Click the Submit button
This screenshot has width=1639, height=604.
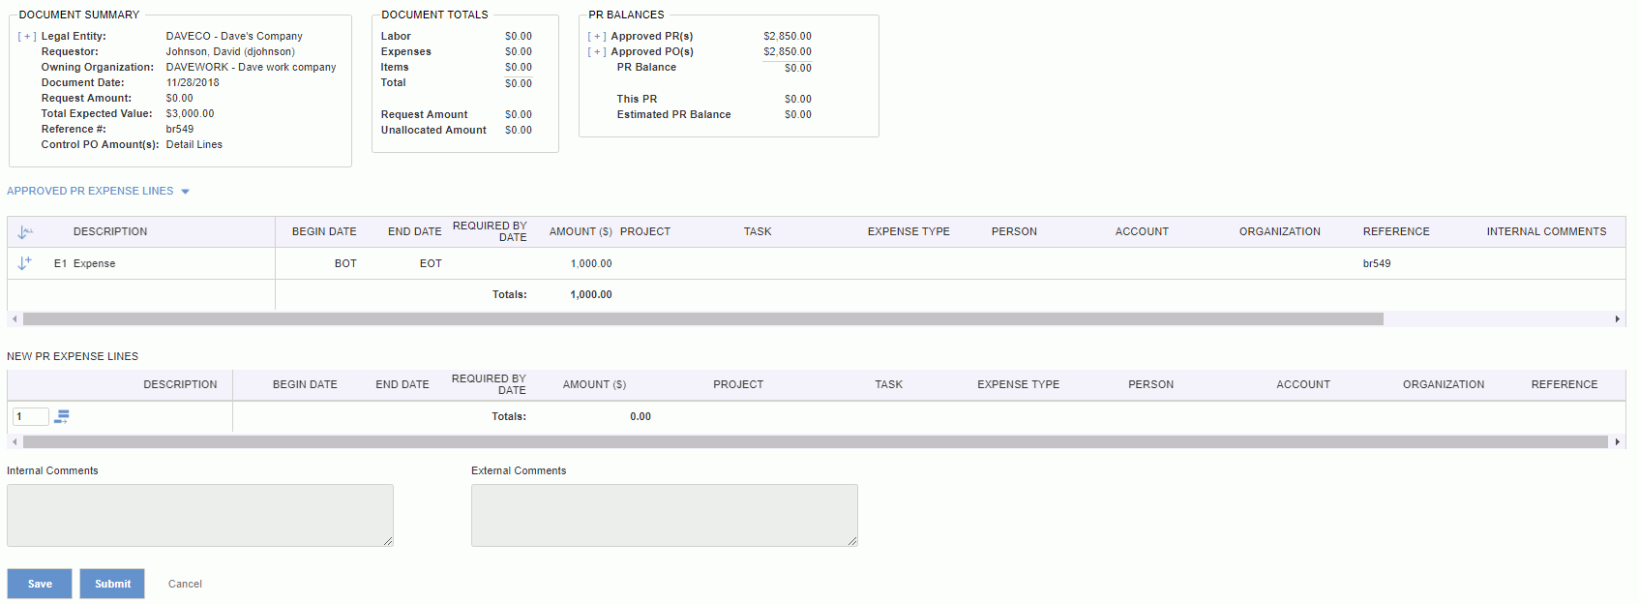coord(112,584)
